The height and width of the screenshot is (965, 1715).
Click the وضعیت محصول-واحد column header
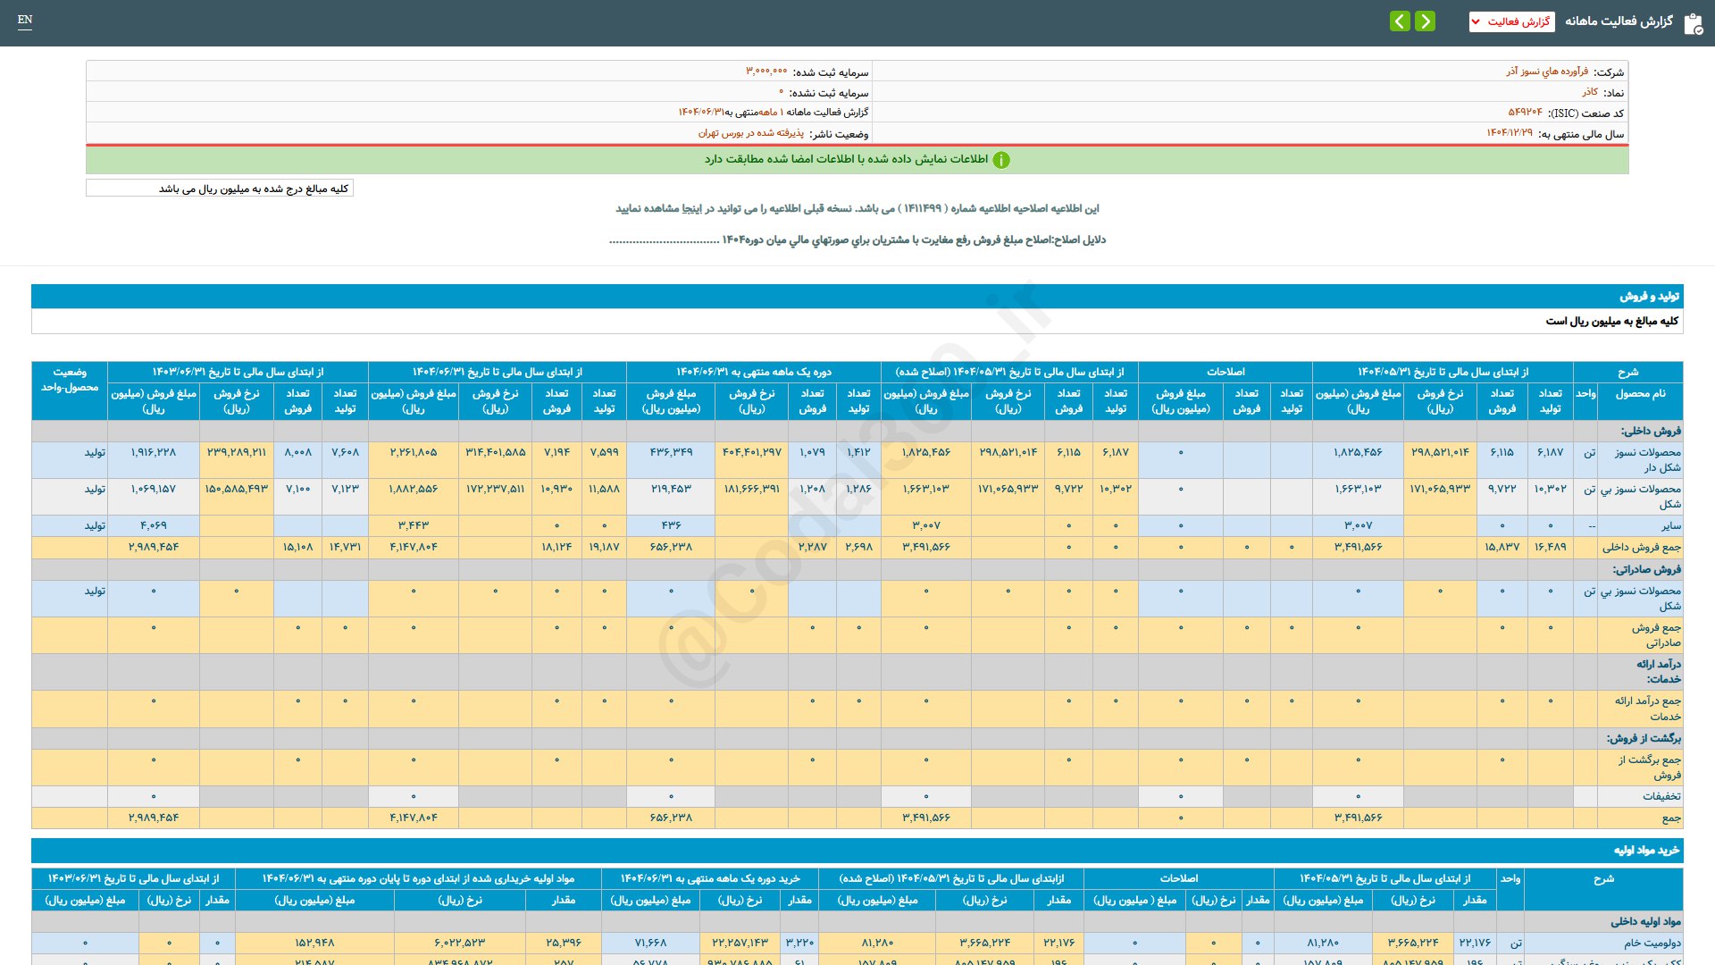coord(70,380)
